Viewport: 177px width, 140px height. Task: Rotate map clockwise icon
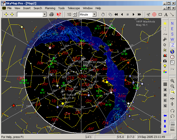pos(172,111)
